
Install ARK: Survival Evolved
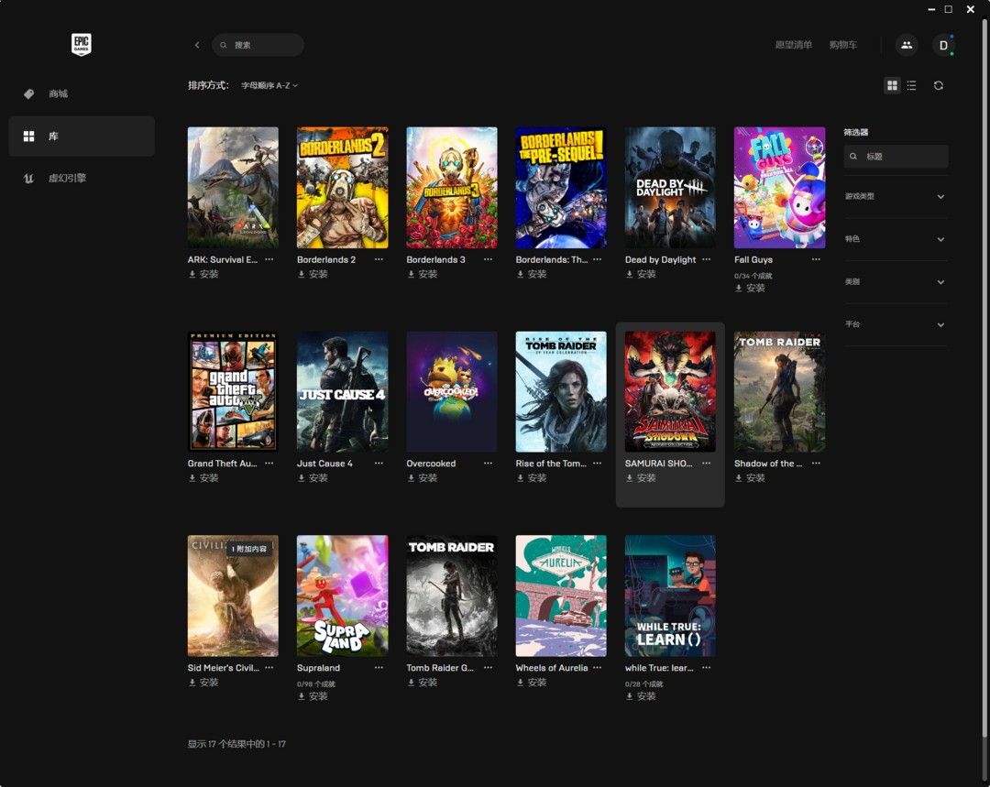click(x=203, y=274)
